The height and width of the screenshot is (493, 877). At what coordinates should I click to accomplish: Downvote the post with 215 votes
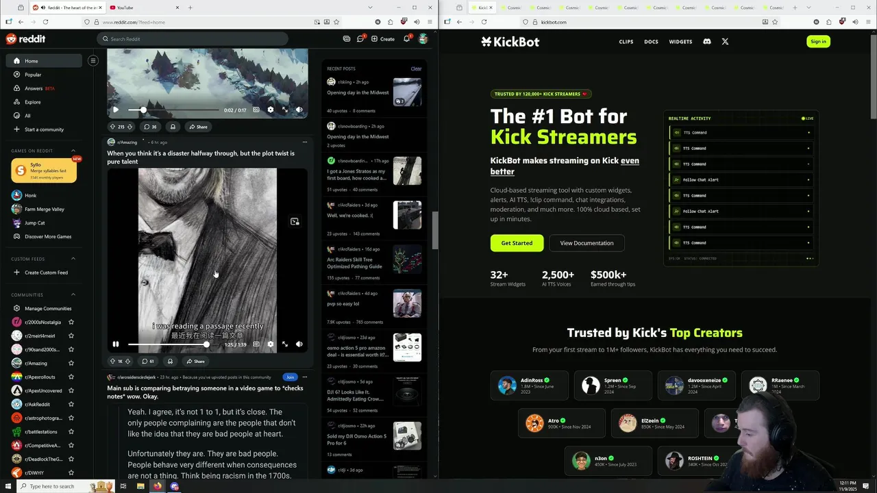coord(129,127)
